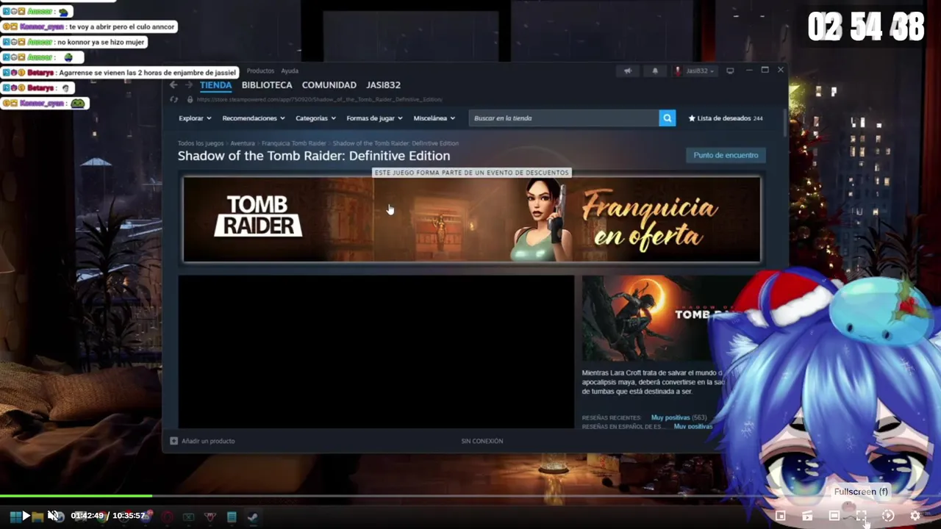The height and width of the screenshot is (529, 941).
Task: Open the video player settings gear
Action: [915, 516]
